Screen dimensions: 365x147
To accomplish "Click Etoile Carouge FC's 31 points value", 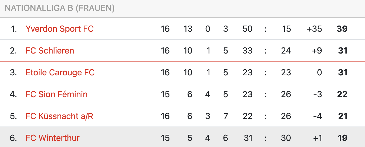I will tap(342, 72).
